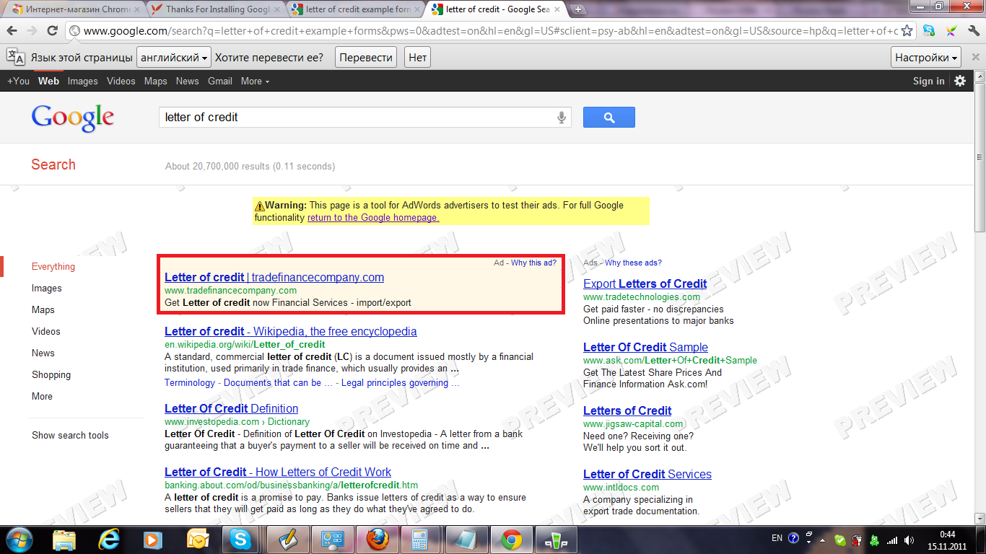The width and height of the screenshot is (986, 554).
Task: Click 'Terminology' sublink under Wikipedia
Action: (190, 382)
